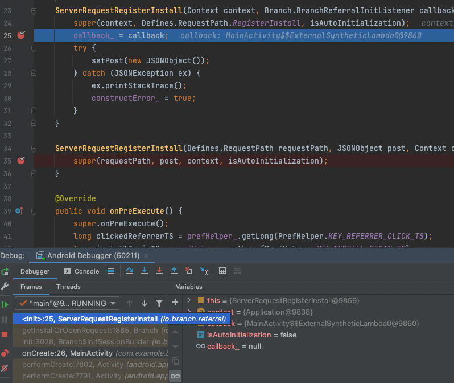This screenshot has width=454, height=383.
Task: Click the Step Into icon
Action: pos(144,271)
